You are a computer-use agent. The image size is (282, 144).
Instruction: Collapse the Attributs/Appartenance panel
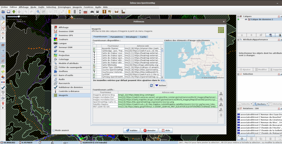point(238,39)
